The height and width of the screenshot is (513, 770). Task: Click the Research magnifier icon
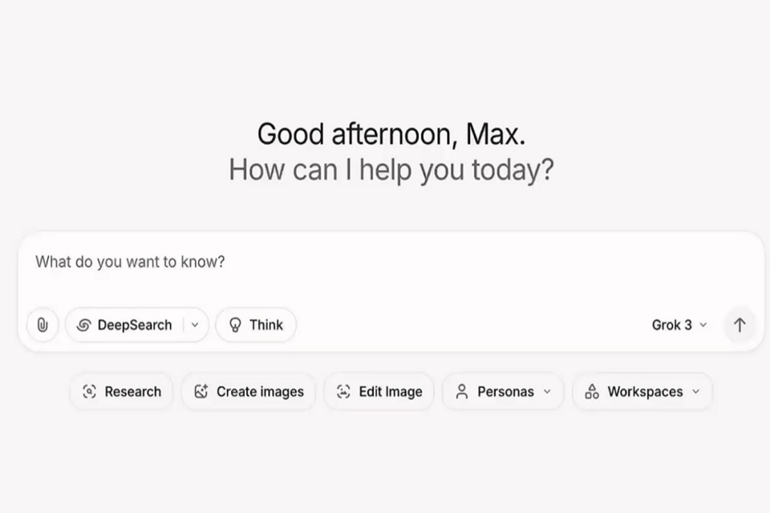tap(90, 391)
